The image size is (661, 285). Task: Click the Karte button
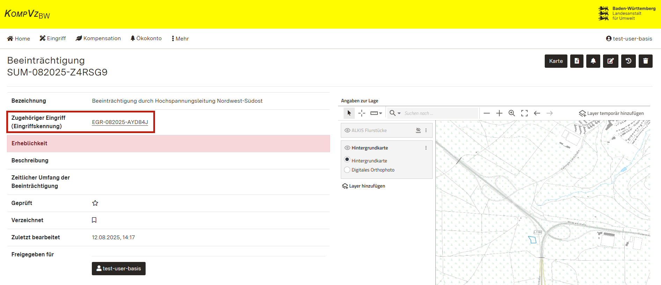pos(556,61)
